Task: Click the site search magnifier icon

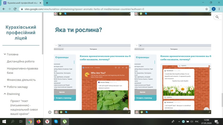Action: coord(217,17)
